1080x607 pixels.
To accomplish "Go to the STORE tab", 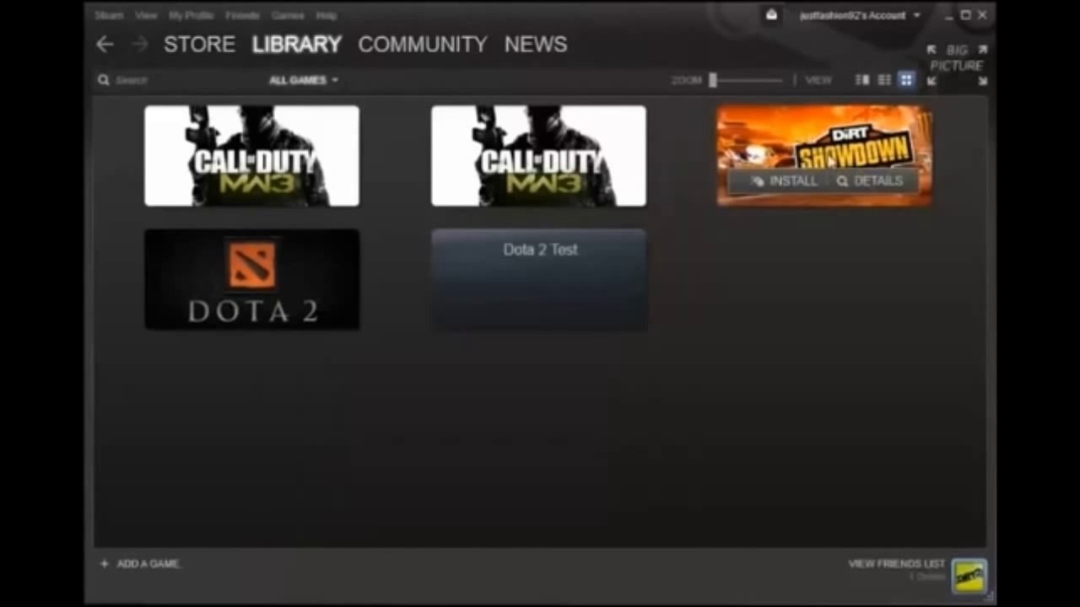I will (x=199, y=45).
